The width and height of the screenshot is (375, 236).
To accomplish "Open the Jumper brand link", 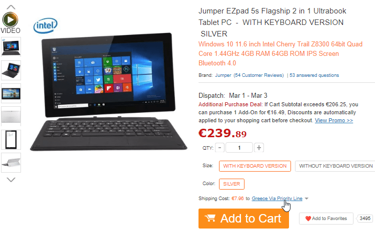I will click(x=223, y=75).
